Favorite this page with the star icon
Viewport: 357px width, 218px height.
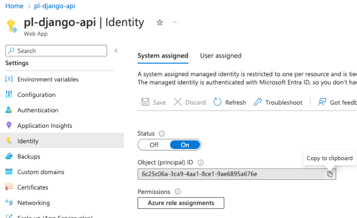tap(160, 23)
